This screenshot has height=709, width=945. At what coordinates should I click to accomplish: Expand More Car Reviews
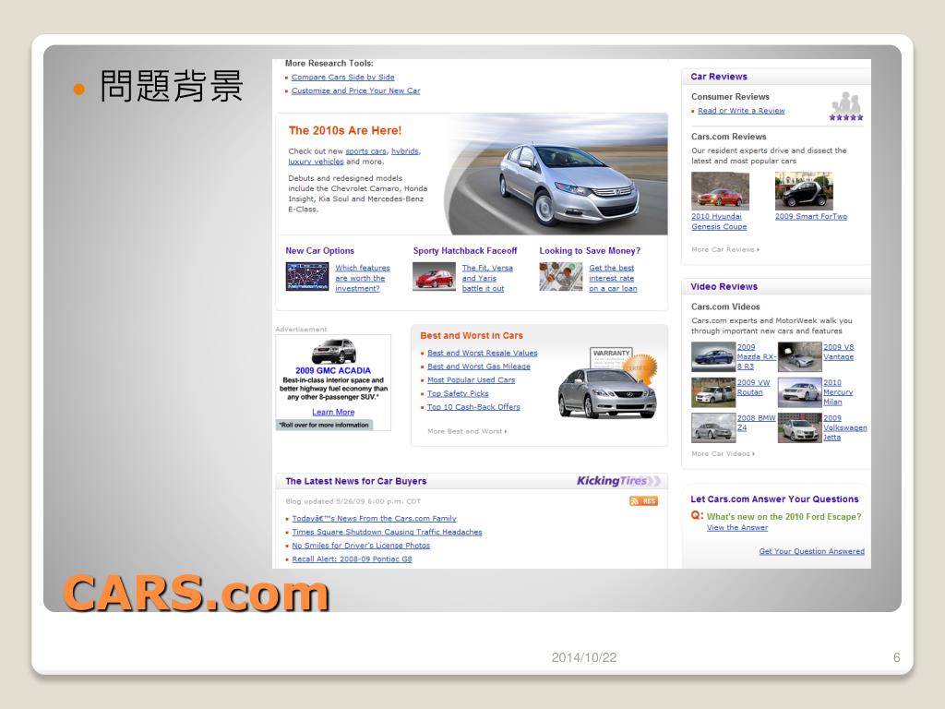coord(725,249)
